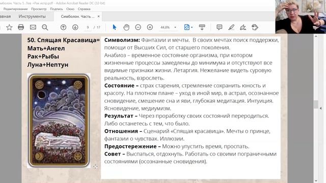Expand the right side panel arrow
The height and width of the screenshot is (183, 326).
[x=321, y=108]
